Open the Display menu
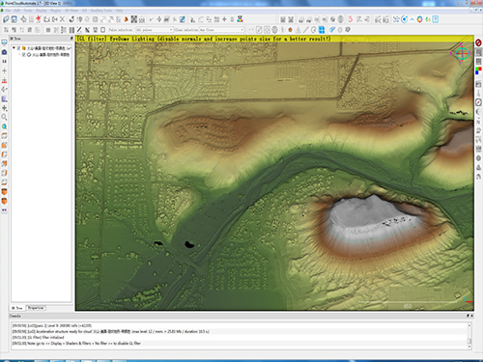The height and width of the screenshot is (362, 483). point(42,11)
